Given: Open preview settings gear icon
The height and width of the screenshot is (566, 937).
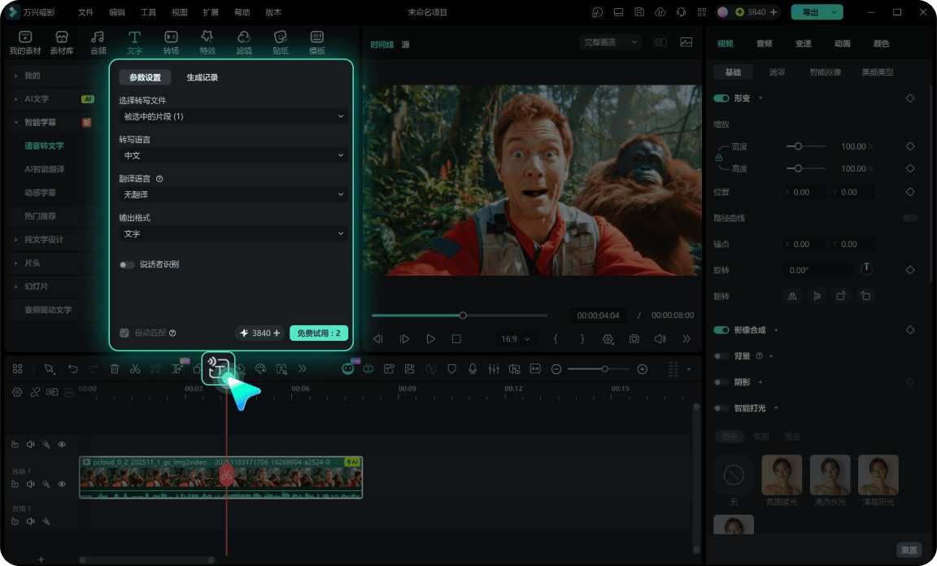Looking at the screenshot, I should (x=608, y=339).
